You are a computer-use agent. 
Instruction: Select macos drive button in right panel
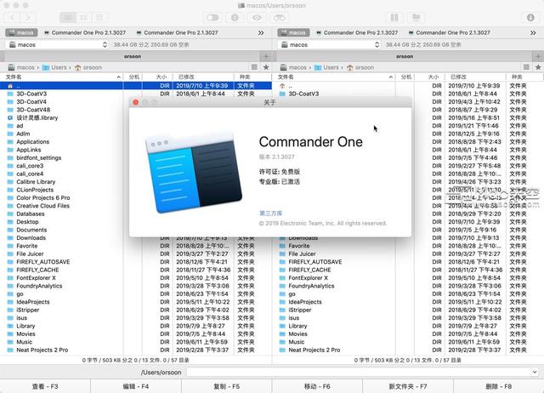click(x=293, y=32)
